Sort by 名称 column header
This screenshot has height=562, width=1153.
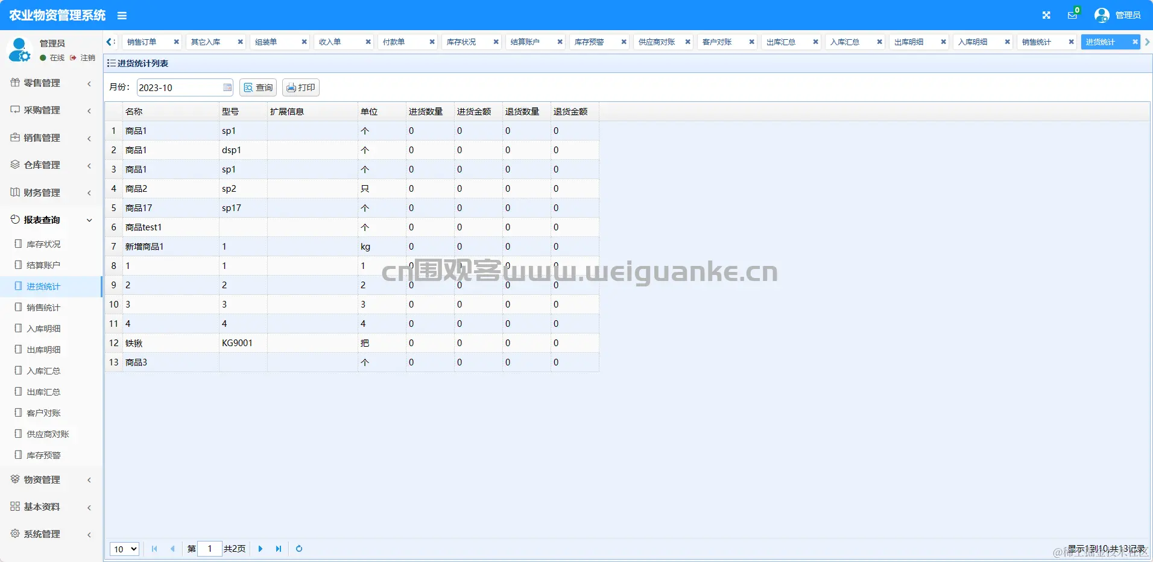171,112
